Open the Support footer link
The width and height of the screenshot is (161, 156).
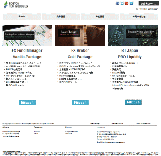pos(37,132)
